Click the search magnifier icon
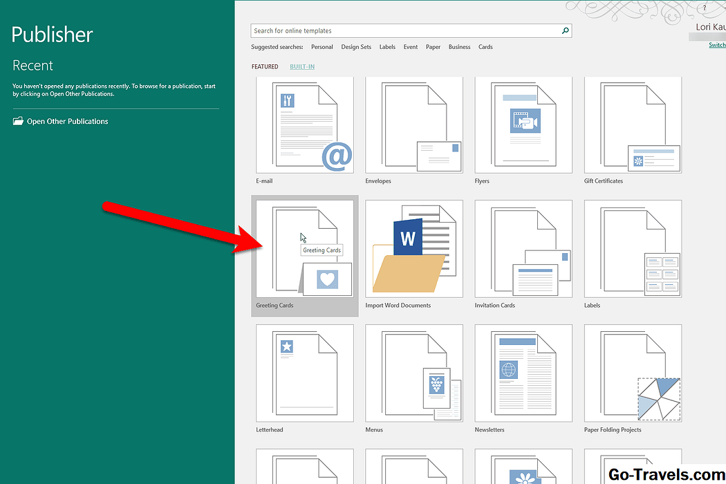 pyautogui.click(x=565, y=30)
